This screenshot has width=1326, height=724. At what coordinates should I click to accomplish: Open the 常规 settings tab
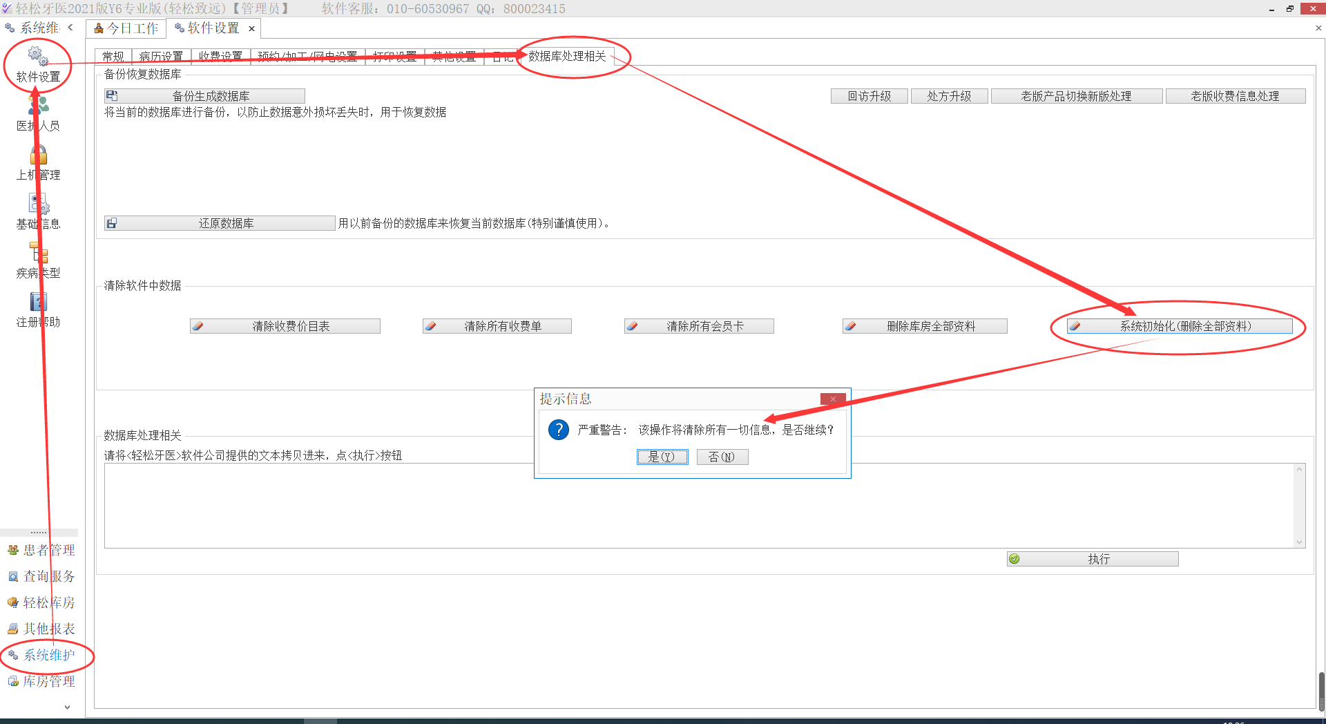pos(113,57)
